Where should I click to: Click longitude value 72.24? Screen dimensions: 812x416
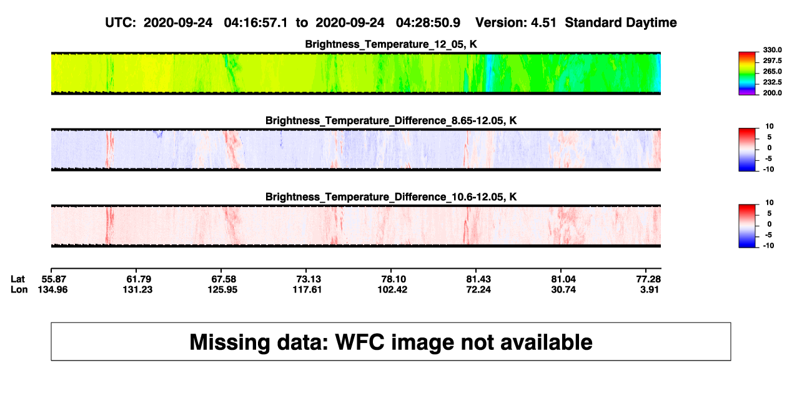pyautogui.click(x=478, y=289)
